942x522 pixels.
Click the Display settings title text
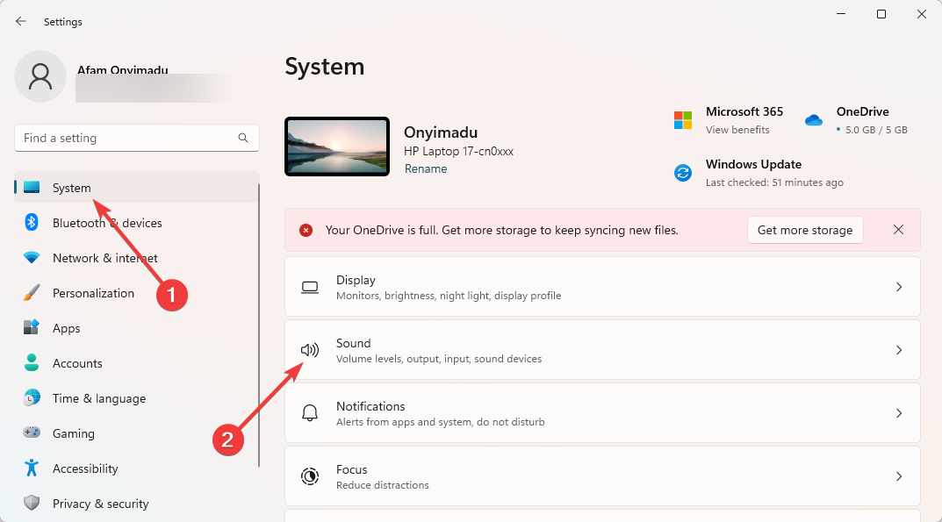tap(356, 280)
